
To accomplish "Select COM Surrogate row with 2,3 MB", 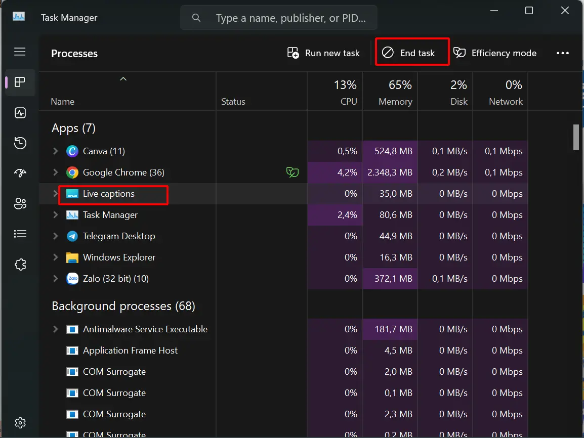I will (283, 414).
